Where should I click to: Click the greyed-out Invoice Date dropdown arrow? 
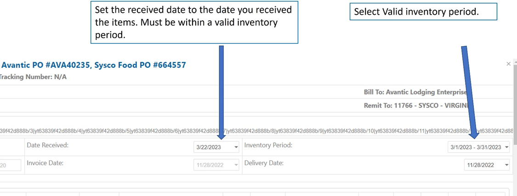click(x=236, y=165)
